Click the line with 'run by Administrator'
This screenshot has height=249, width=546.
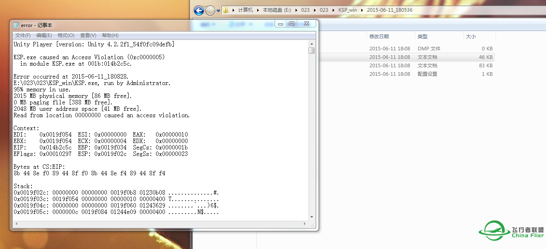point(92,83)
